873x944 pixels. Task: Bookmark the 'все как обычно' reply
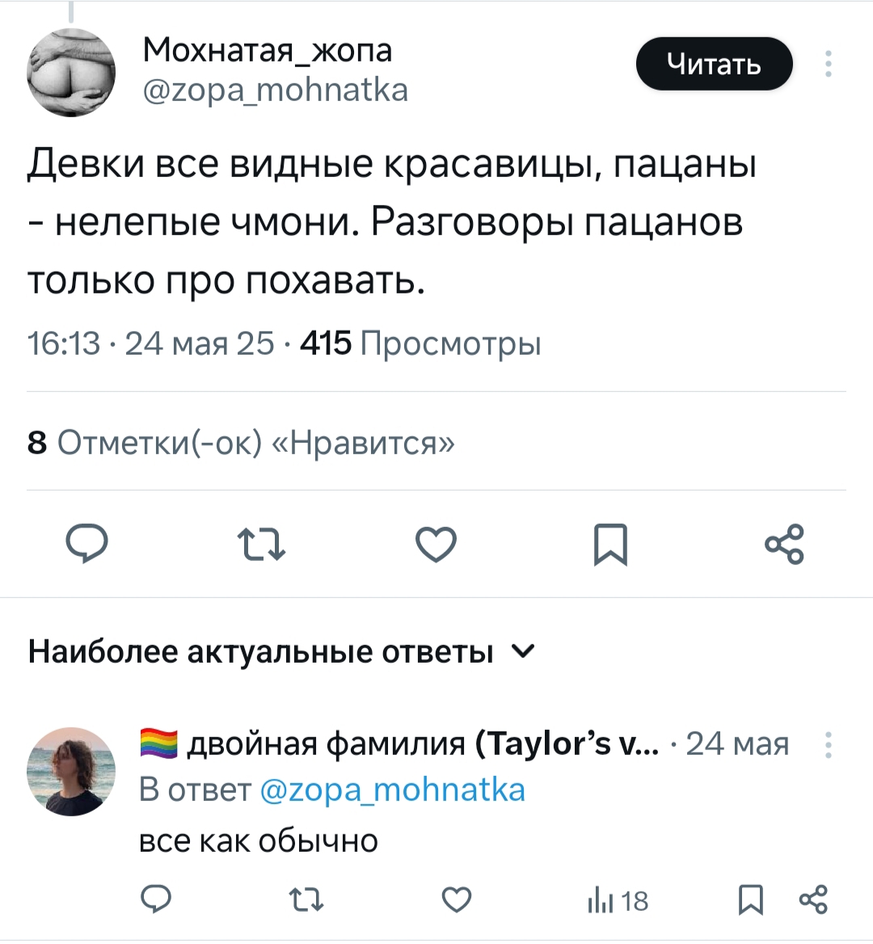pos(751,900)
